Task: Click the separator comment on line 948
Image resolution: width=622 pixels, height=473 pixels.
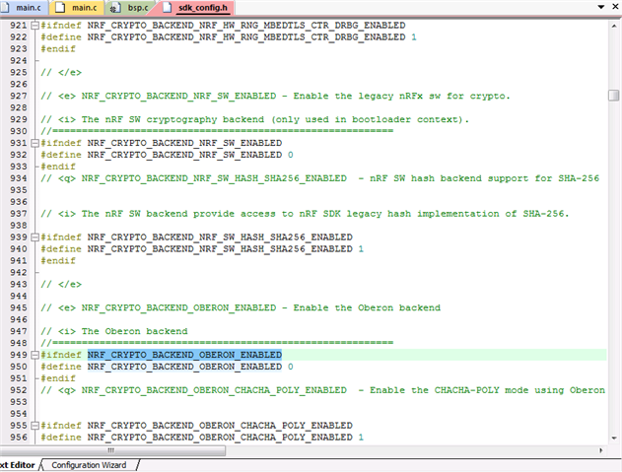Action: pyautogui.click(x=217, y=343)
